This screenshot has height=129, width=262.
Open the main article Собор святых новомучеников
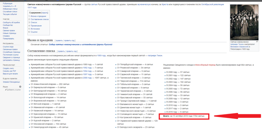pyautogui.click(x=80, y=45)
